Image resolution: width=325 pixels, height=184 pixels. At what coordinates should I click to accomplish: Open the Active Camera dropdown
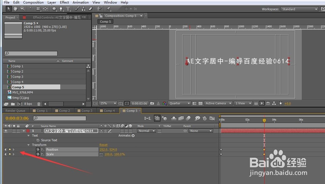(x=218, y=103)
